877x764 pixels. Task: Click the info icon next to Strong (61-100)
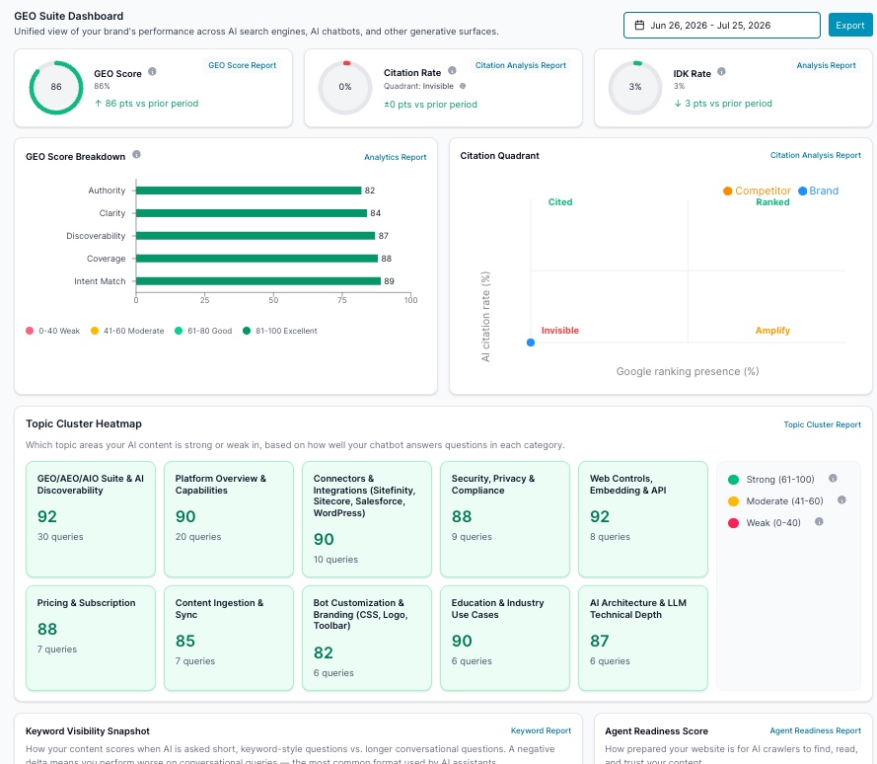coord(833,478)
